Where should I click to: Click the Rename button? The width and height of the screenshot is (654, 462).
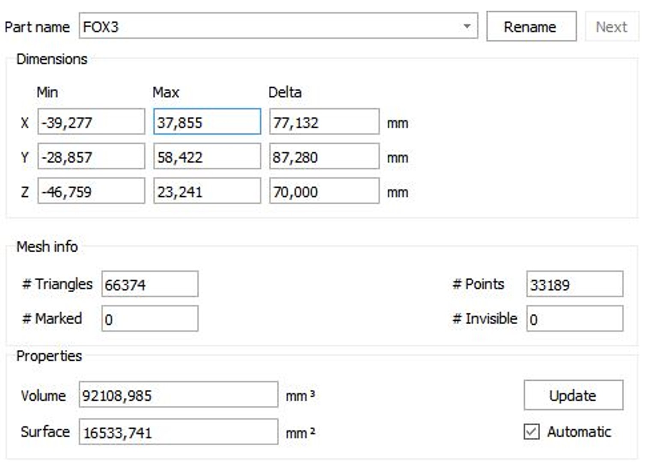[x=531, y=27]
